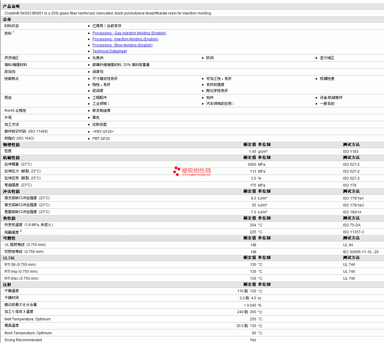The width and height of the screenshot is (384, 343).
Task: Select the RTI Str (0.750 mm) row
Action: click(192, 265)
